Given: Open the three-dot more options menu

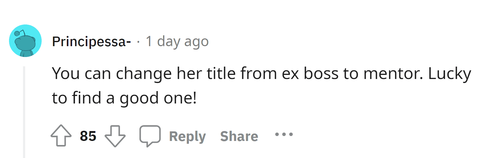Looking at the screenshot, I should [x=284, y=134].
